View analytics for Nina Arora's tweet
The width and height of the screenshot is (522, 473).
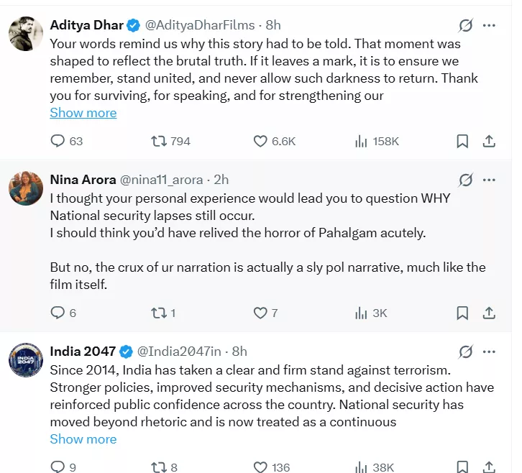362,313
